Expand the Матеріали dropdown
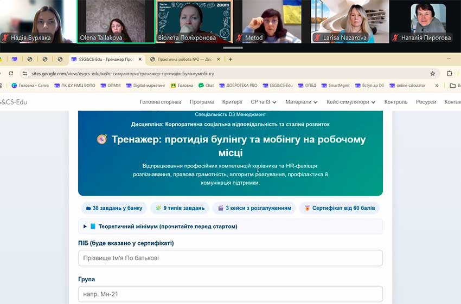 point(302,102)
